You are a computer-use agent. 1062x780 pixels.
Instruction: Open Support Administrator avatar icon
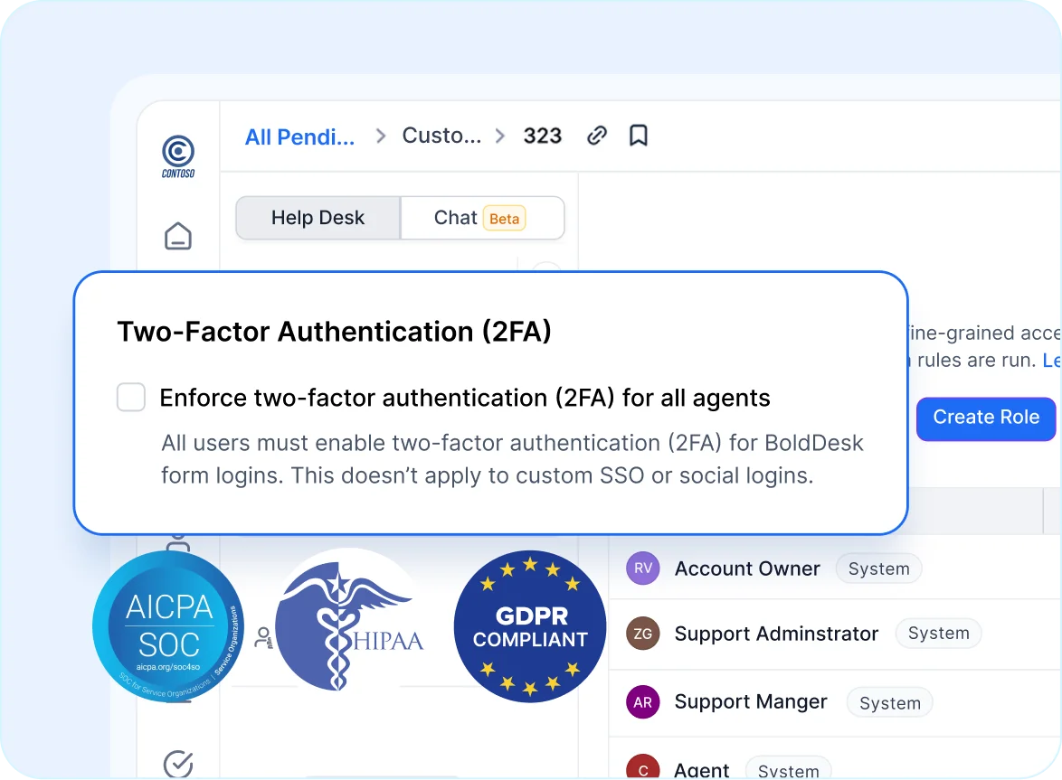click(642, 634)
